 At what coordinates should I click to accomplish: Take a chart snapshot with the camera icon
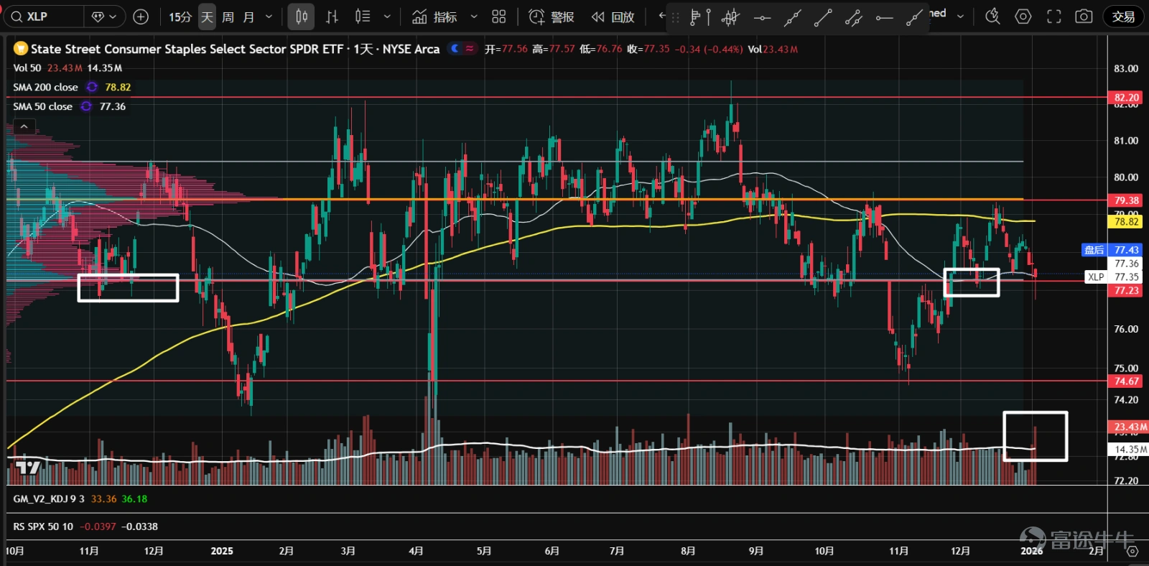tap(1084, 16)
